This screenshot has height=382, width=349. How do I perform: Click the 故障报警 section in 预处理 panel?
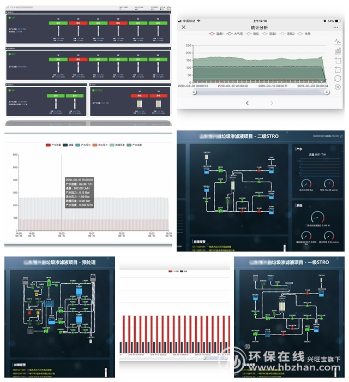pyautogui.click(x=19, y=363)
